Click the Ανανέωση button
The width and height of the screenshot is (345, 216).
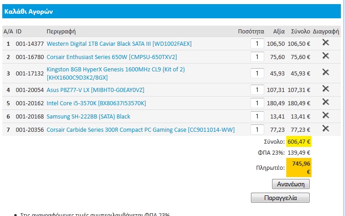pos(291,184)
